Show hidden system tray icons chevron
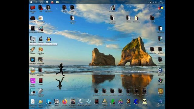 [x=148, y=2]
